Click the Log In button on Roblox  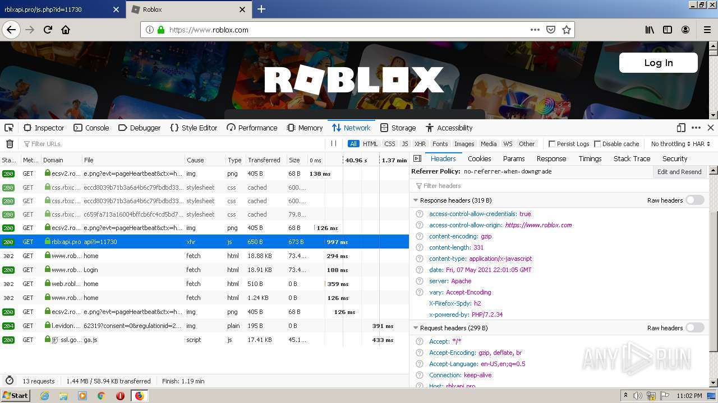tap(659, 63)
